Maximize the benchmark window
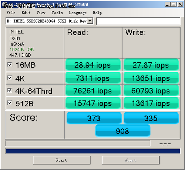This screenshot has width=185, height=170. (174, 4)
